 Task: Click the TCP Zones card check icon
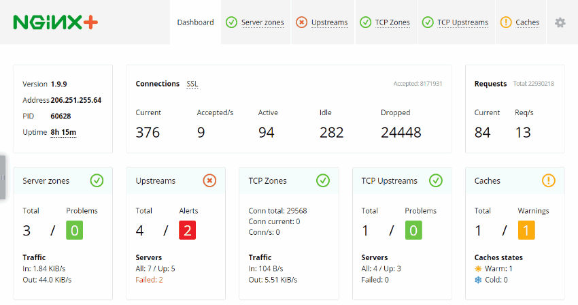click(x=323, y=180)
